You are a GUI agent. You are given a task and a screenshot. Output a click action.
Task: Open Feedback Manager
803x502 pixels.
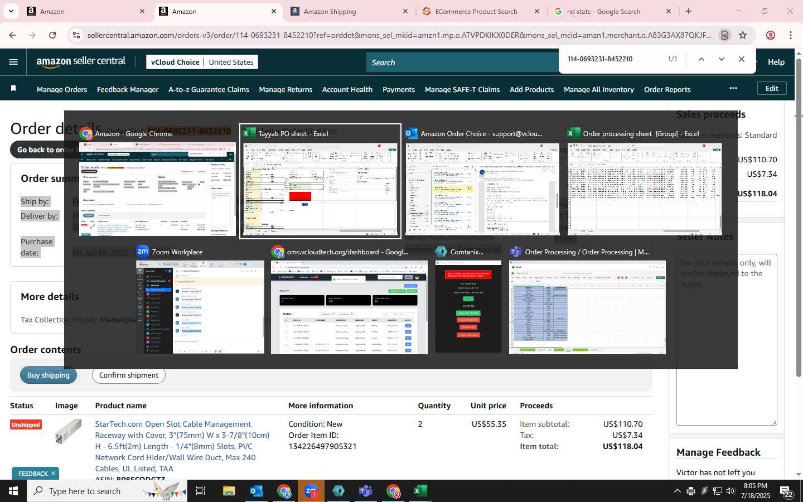pyautogui.click(x=128, y=89)
